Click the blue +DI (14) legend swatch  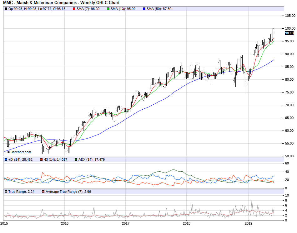coord(6,159)
